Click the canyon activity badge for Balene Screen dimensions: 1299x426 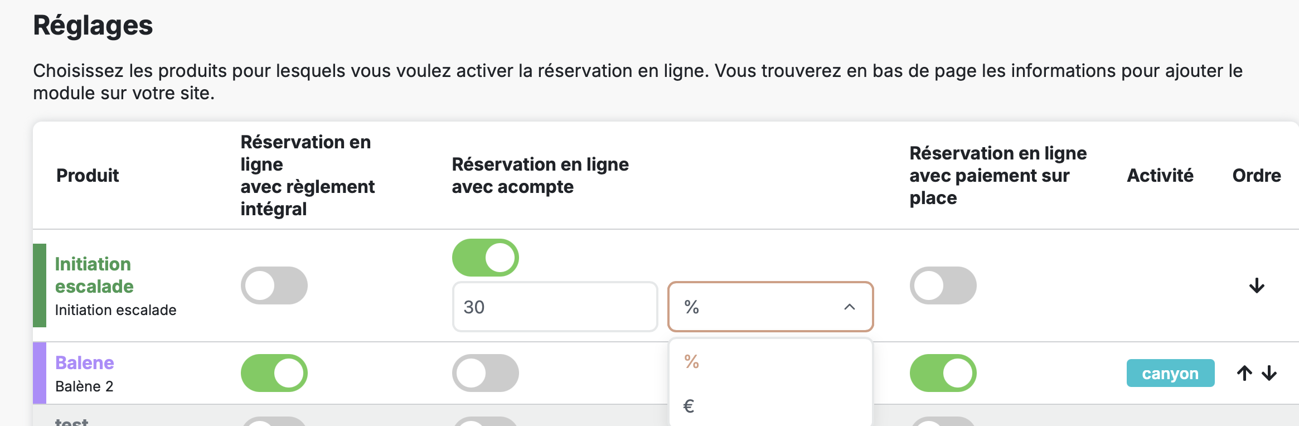(x=1170, y=372)
